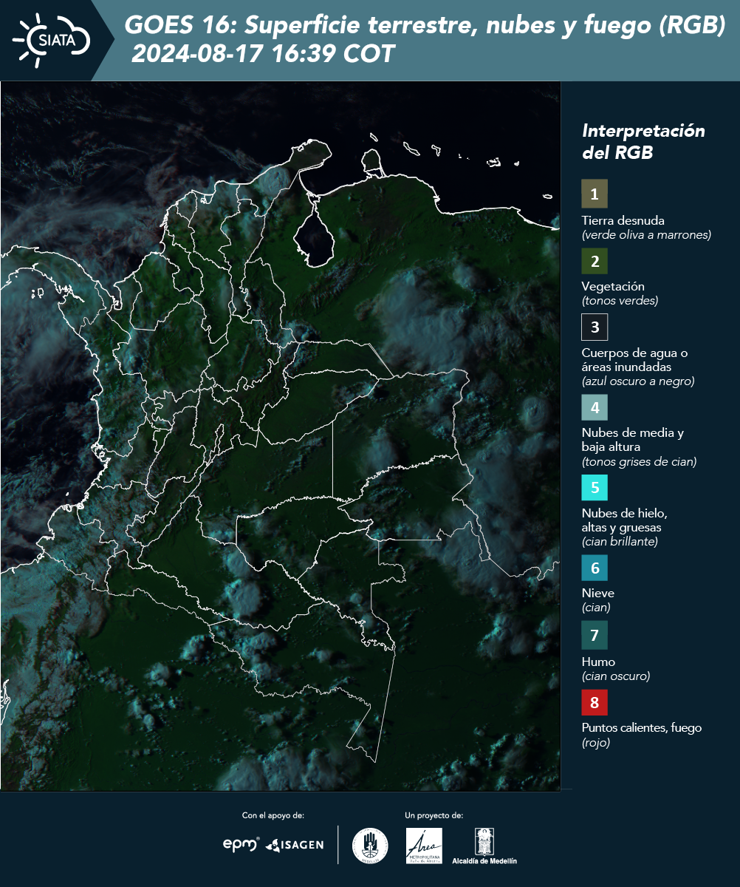Click the heading 'Interpretación del RGB'
Screen dimensions: 740x887
(x=643, y=142)
